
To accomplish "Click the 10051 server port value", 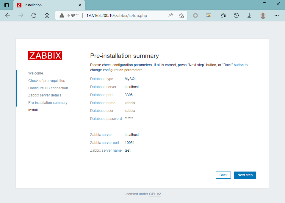I will [x=130, y=143].
